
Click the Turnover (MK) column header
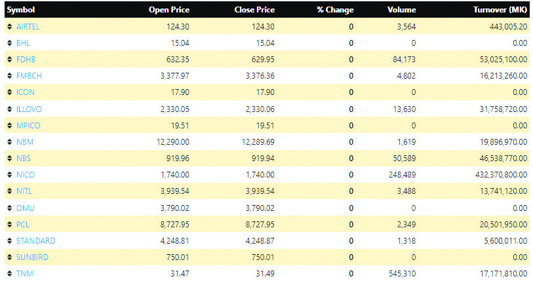pyautogui.click(x=500, y=10)
